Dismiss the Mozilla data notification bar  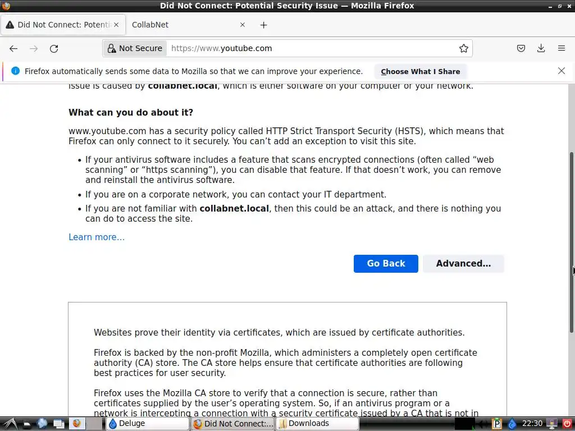(x=561, y=71)
